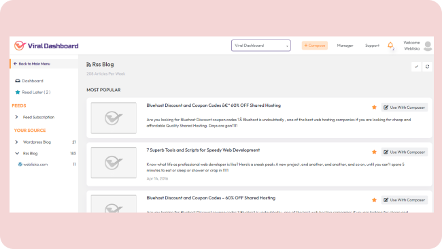The height and width of the screenshot is (249, 442).
Task: Click the weblisko.com site icon
Action: click(x=20, y=165)
